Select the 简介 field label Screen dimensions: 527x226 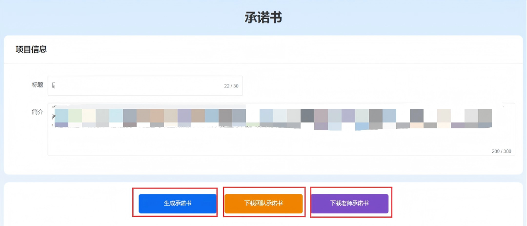click(37, 112)
